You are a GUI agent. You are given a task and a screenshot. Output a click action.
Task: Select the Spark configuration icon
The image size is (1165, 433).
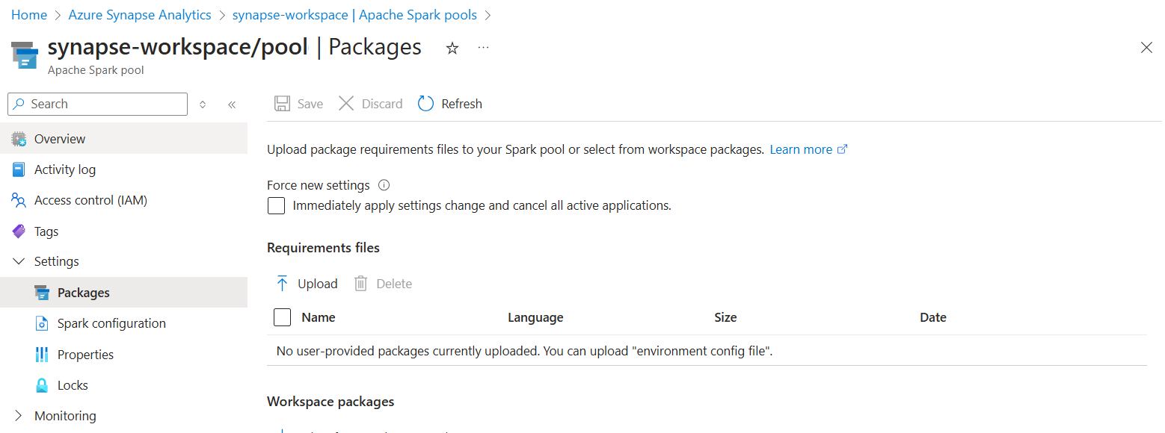pos(43,323)
